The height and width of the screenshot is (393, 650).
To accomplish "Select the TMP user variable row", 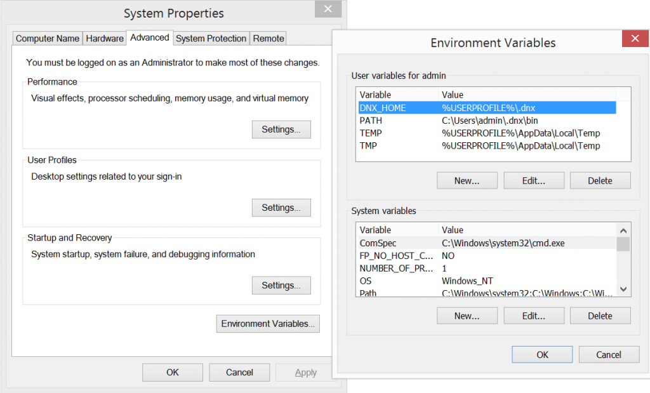I will coord(487,145).
